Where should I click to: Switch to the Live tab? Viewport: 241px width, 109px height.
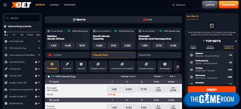(x=148, y=20)
